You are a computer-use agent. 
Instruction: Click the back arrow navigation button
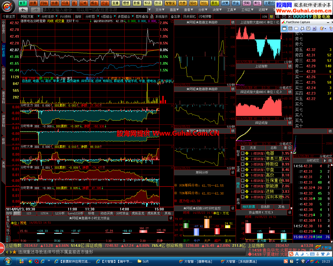[23, 10]
